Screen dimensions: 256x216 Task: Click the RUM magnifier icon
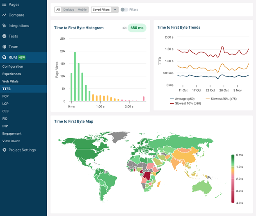click(4, 57)
